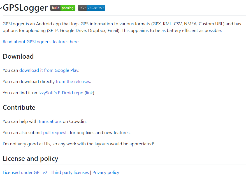Click the 'I'm not very good at UIs' sentence
This screenshot has height=179, width=246.
pos(78,144)
